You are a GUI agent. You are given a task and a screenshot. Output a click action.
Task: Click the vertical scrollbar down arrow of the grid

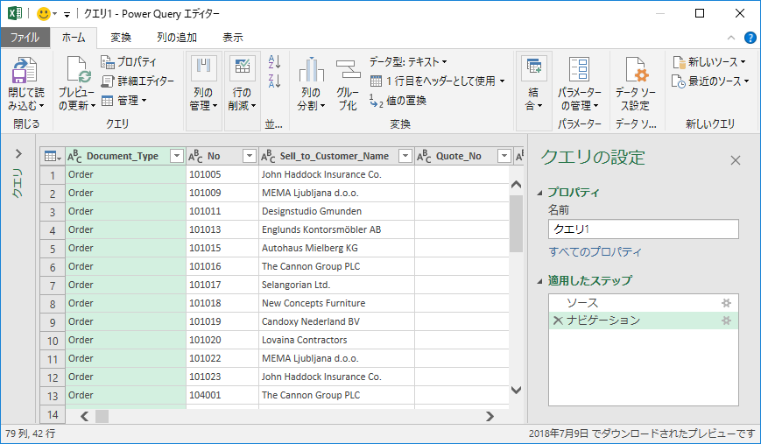(517, 390)
